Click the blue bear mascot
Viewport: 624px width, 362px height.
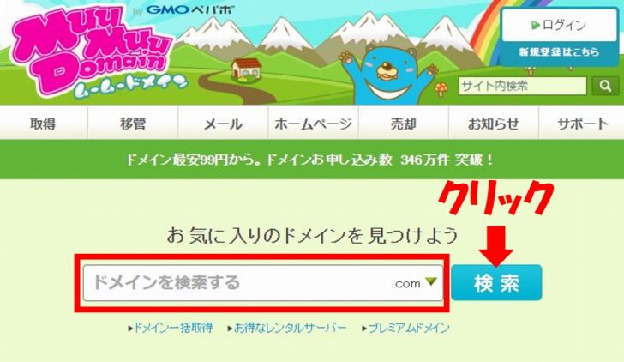click(x=388, y=74)
